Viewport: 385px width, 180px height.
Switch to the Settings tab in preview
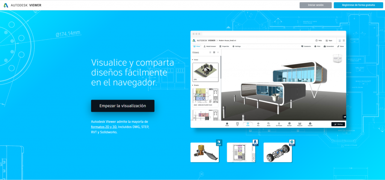(236, 46)
